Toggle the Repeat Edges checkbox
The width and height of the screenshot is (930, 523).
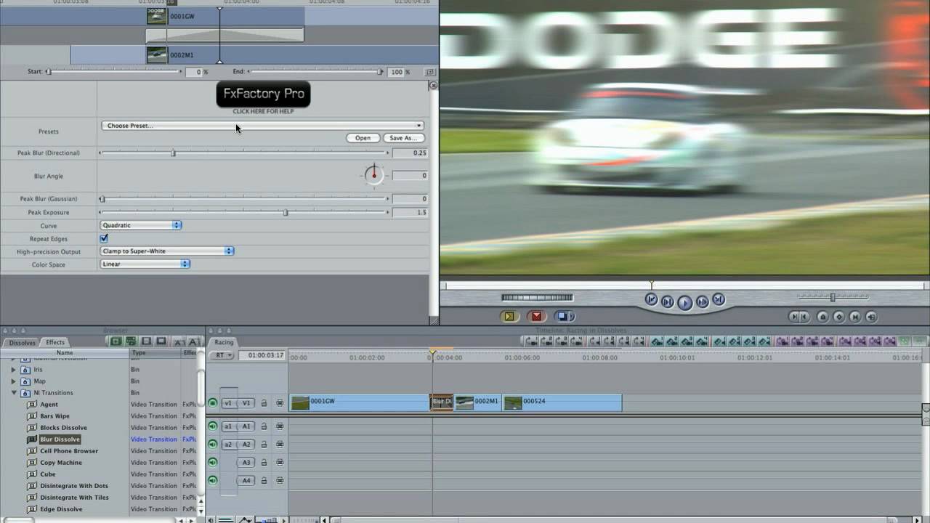(104, 238)
